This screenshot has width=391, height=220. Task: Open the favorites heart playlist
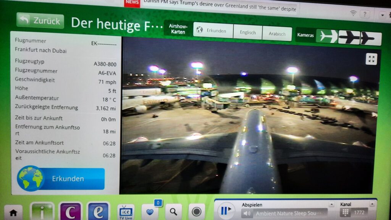150,211
